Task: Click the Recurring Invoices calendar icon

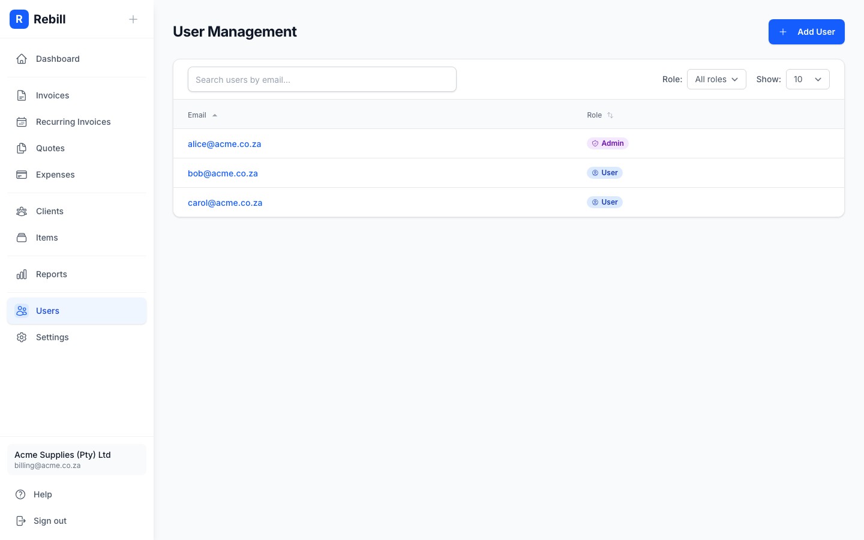Action: click(x=22, y=122)
